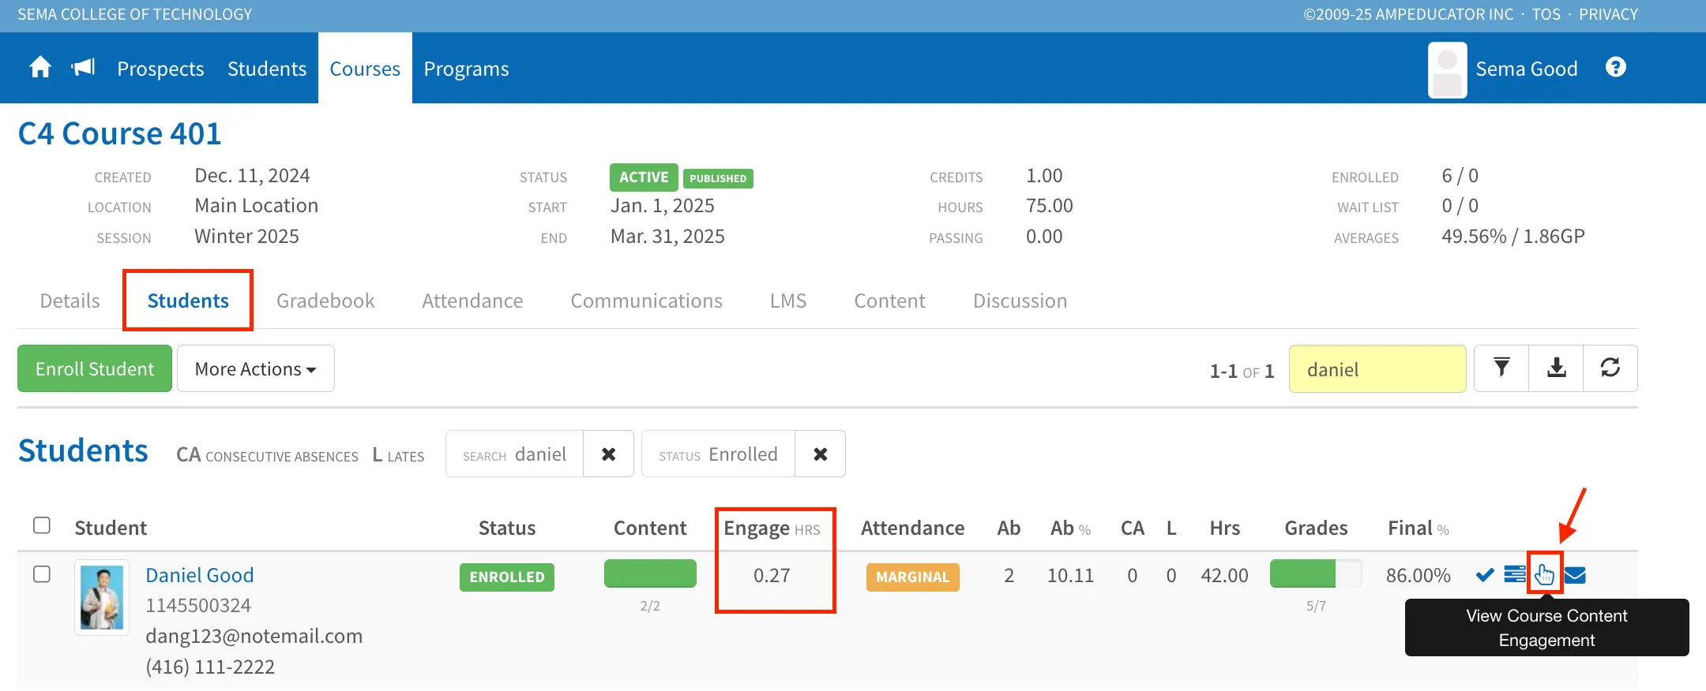Open the Attendance tab
1706x691 pixels.
(x=472, y=301)
